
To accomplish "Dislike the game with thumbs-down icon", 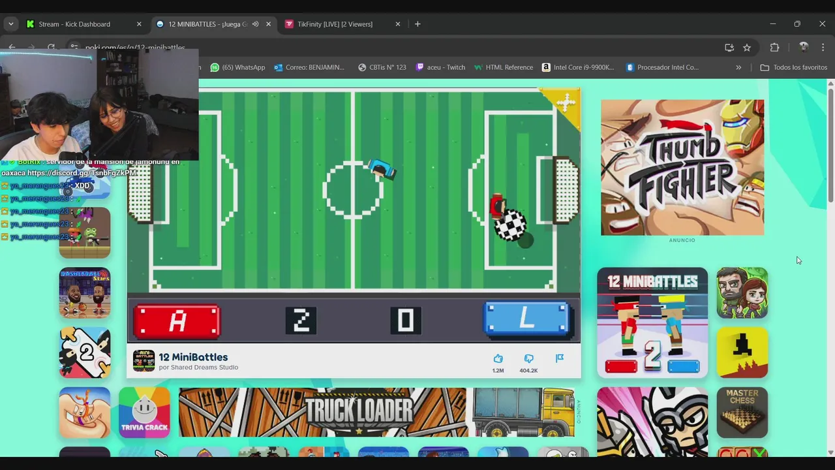I will pos(528,358).
